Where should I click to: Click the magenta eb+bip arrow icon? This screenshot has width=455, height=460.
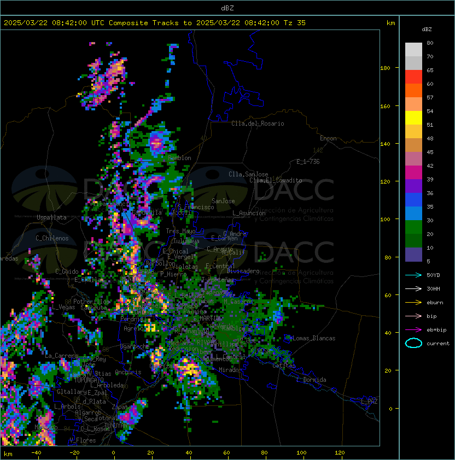pyautogui.click(x=413, y=330)
